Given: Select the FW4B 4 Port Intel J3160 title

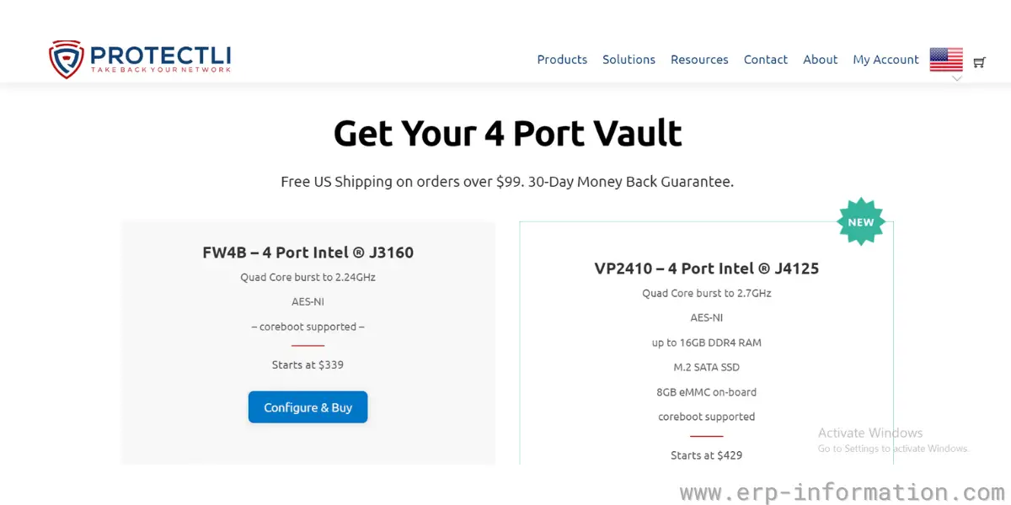Looking at the screenshot, I should tap(308, 252).
